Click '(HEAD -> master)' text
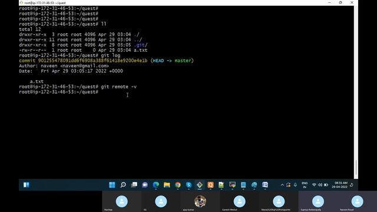Viewport: 377px width, 212px height. coord(172,61)
